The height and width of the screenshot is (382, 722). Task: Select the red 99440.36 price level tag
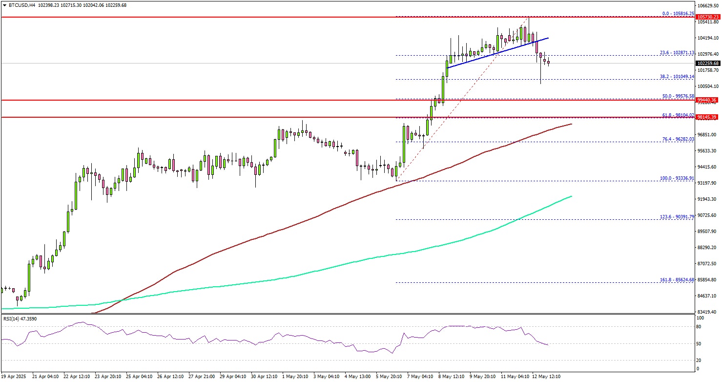coord(706,100)
